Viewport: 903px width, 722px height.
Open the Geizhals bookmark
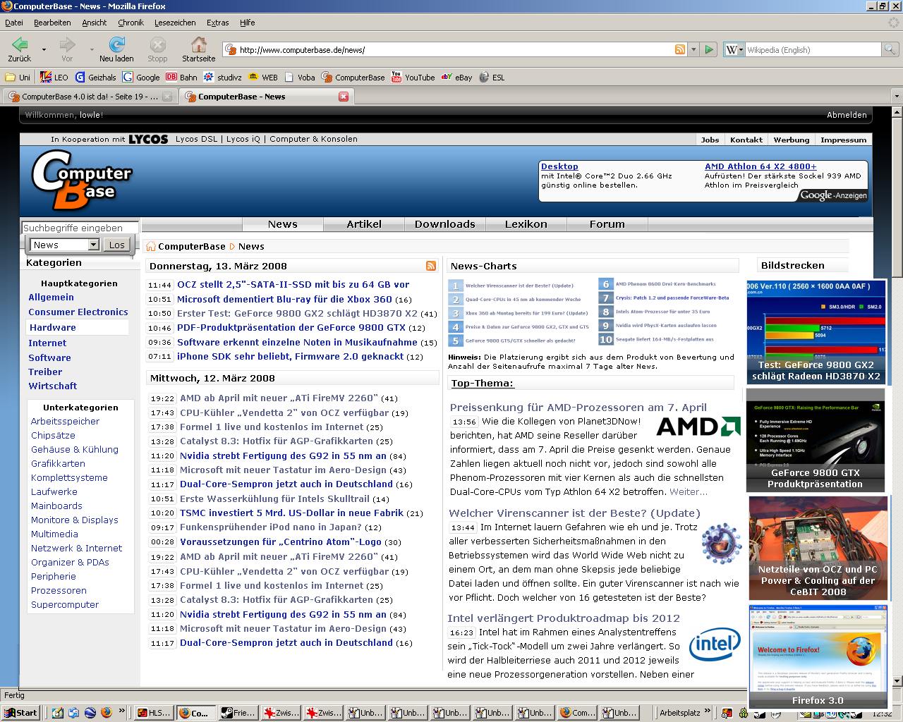[x=95, y=78]
